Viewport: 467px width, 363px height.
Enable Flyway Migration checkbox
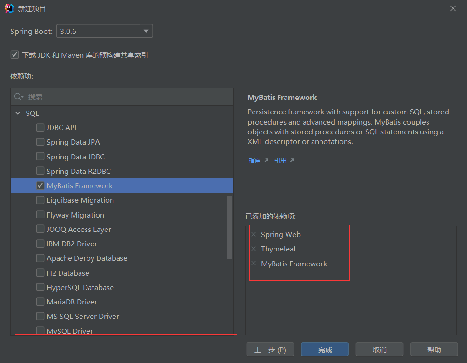(x=40, y=215)
